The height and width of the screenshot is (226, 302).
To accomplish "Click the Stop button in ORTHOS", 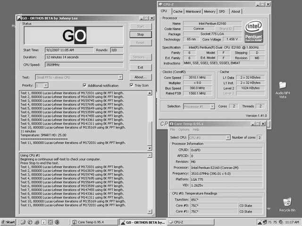I will tap(141, 34).
